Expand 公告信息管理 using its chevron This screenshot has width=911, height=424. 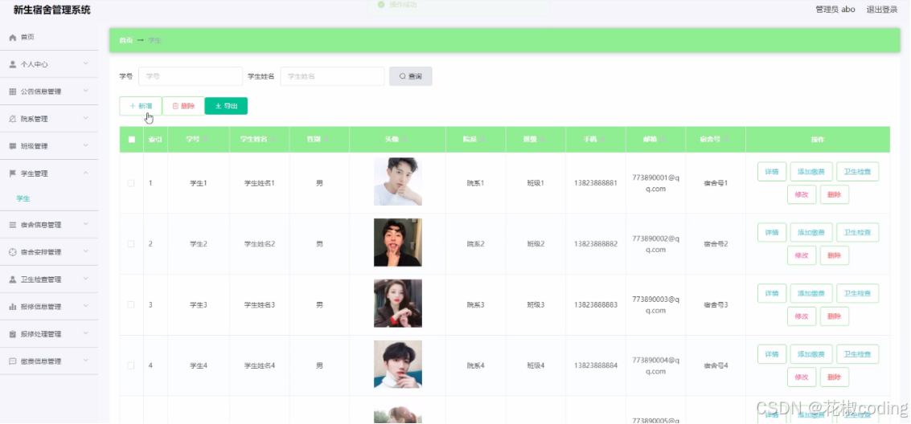[86, 91]
